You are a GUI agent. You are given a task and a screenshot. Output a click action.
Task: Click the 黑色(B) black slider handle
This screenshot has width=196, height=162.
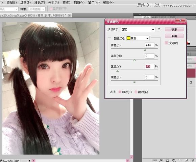pyautogui.click(x=134, y=82)
